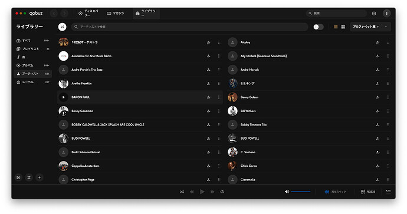The image size is (407, 214).
Task: Click the アーティストで検索 filter field
Action: tap(189, 27)
